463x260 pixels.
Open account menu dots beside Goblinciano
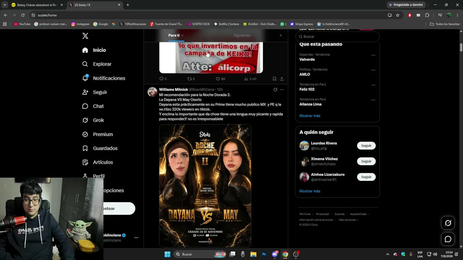(x=136, y=238)
